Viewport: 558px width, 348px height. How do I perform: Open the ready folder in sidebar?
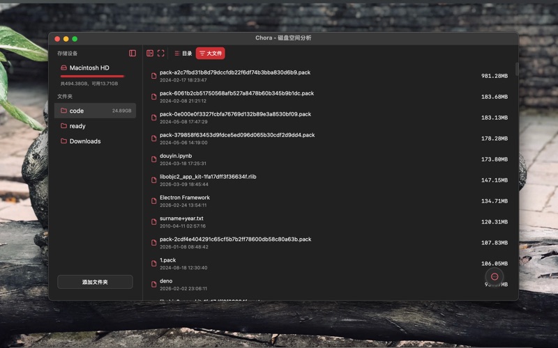[77, 126]
